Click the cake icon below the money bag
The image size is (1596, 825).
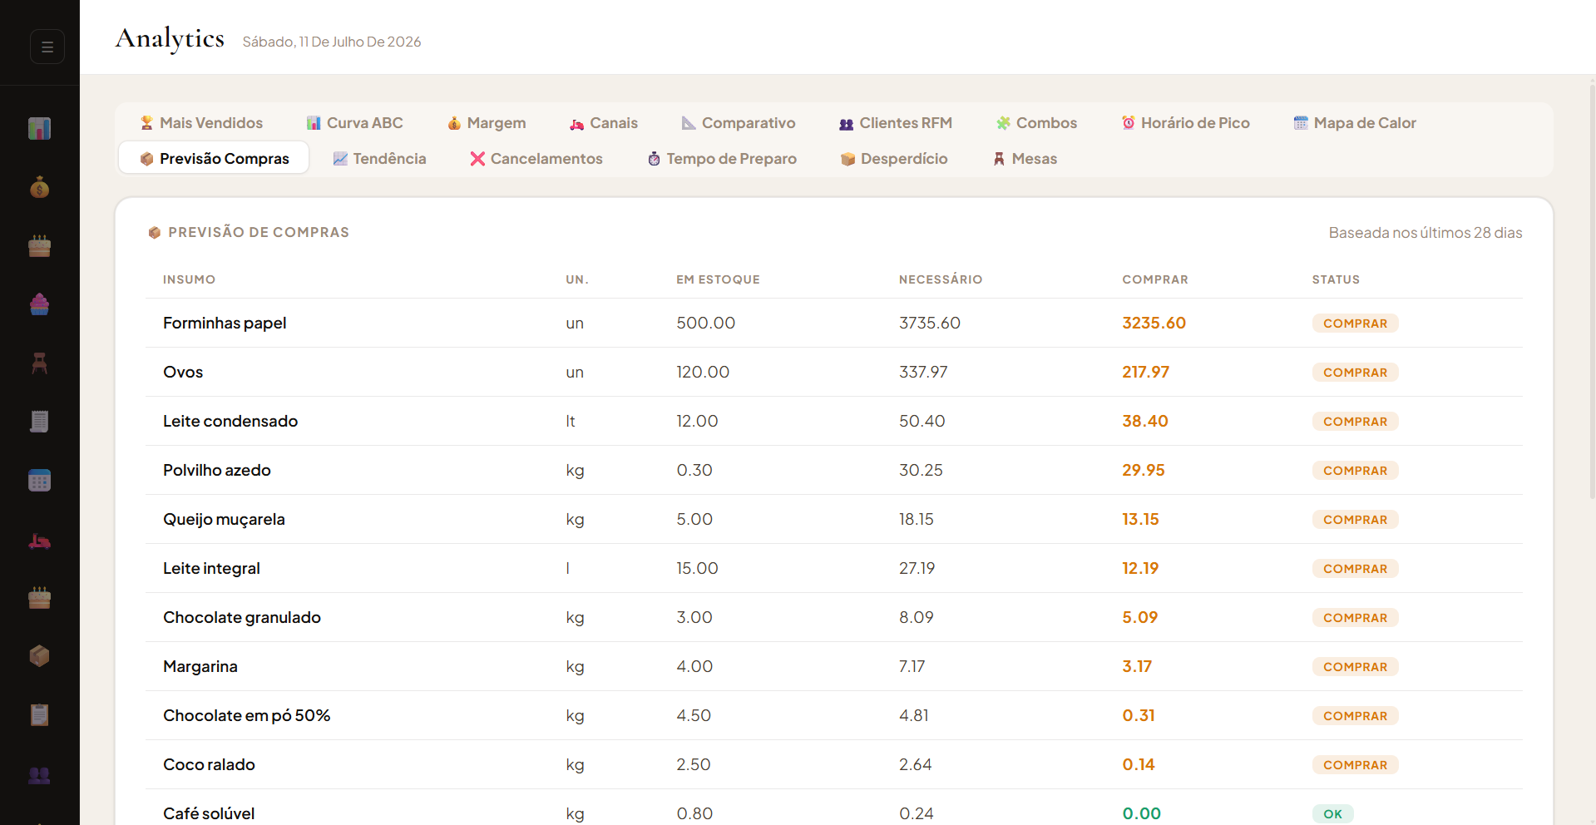coord(39,246)
